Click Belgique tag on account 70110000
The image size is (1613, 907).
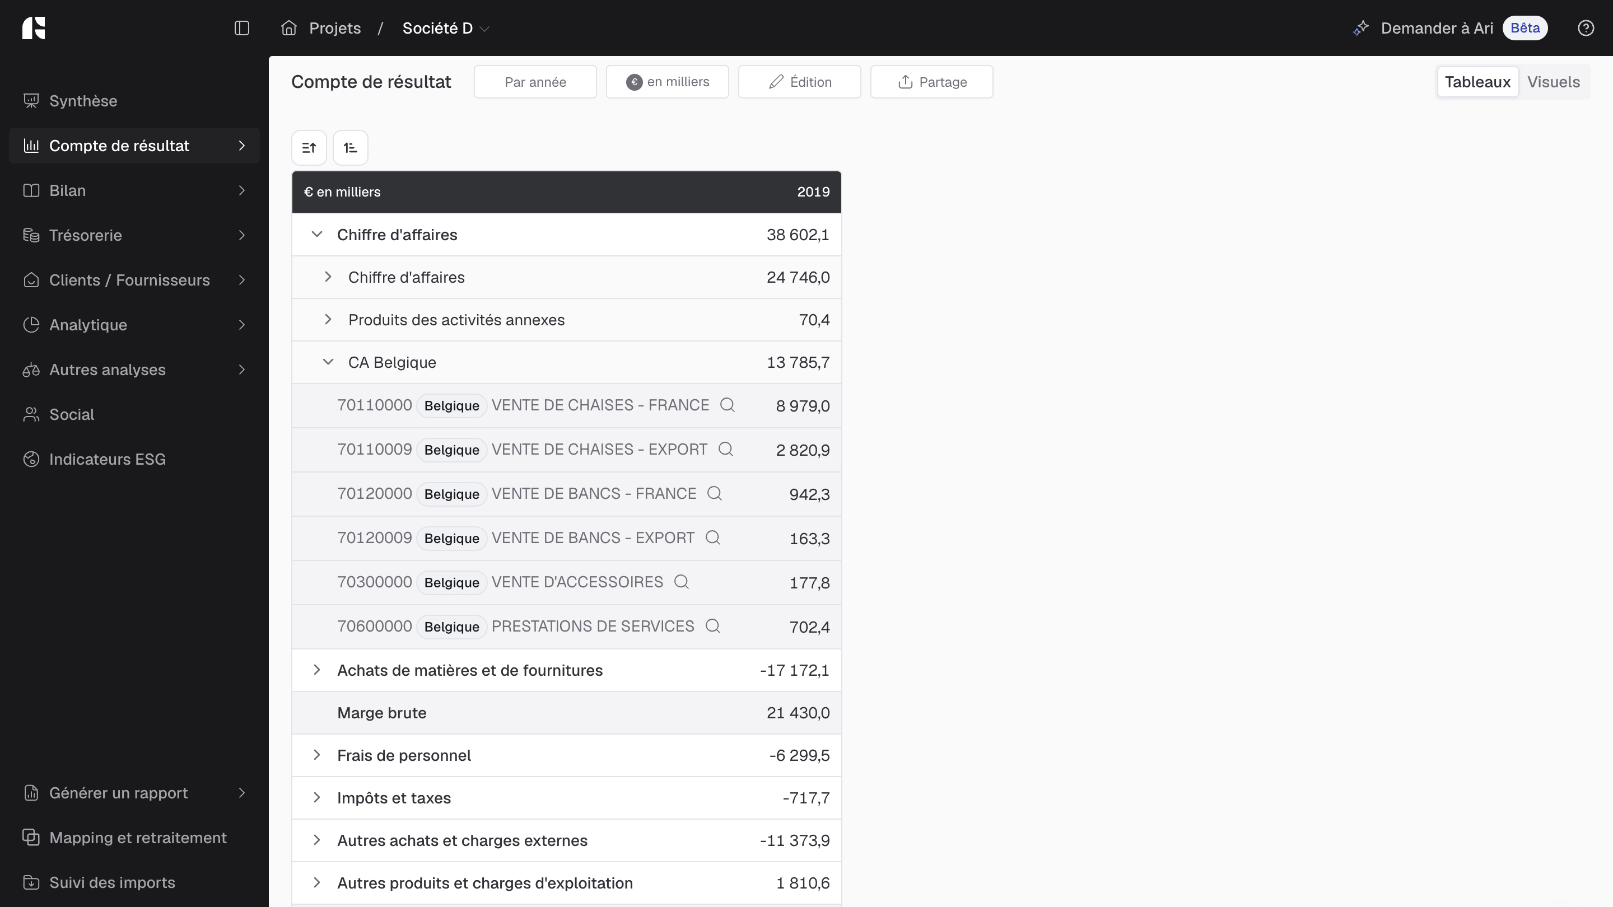[x=451, y=405]
